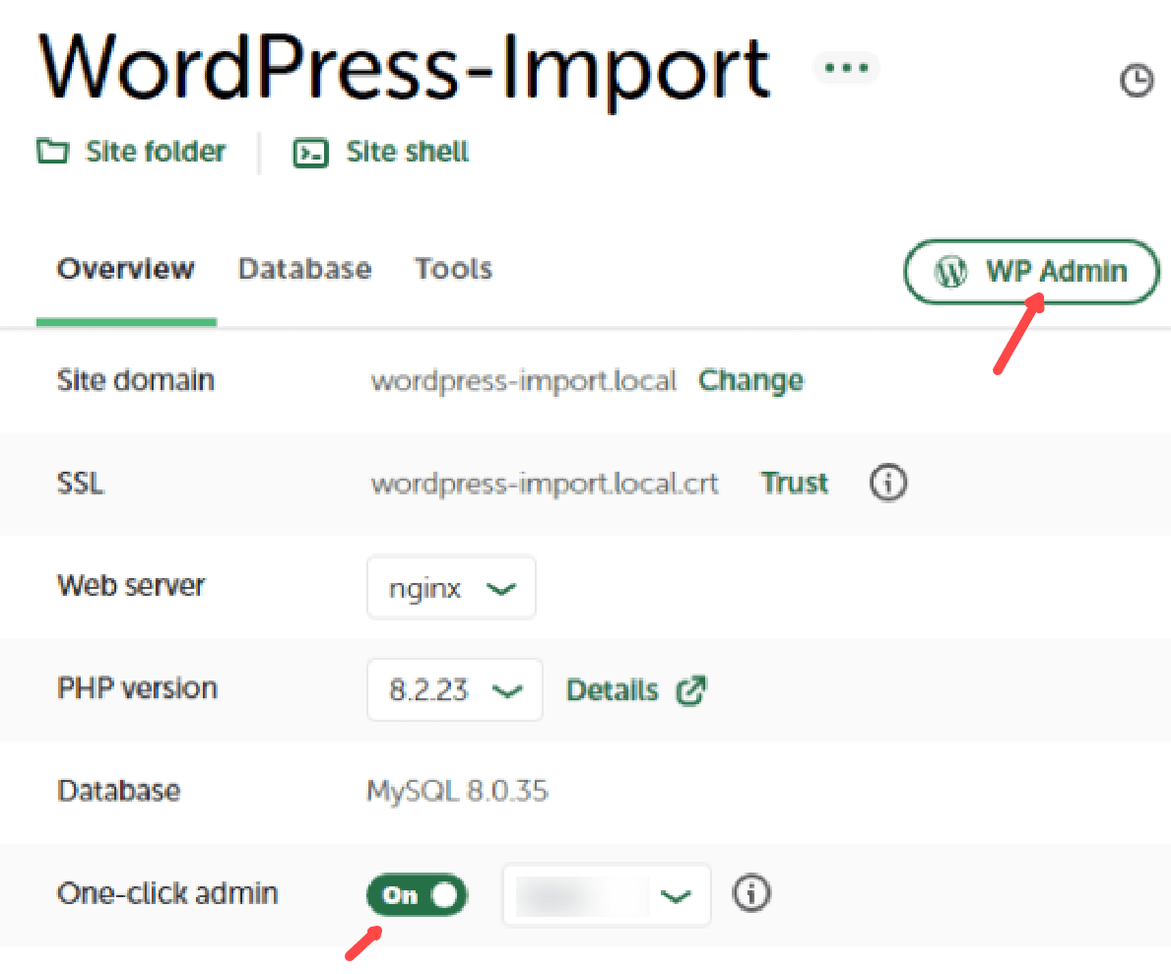
Task: Open the PHP version 8.2.23 dropdown
Action: (454, 690)
